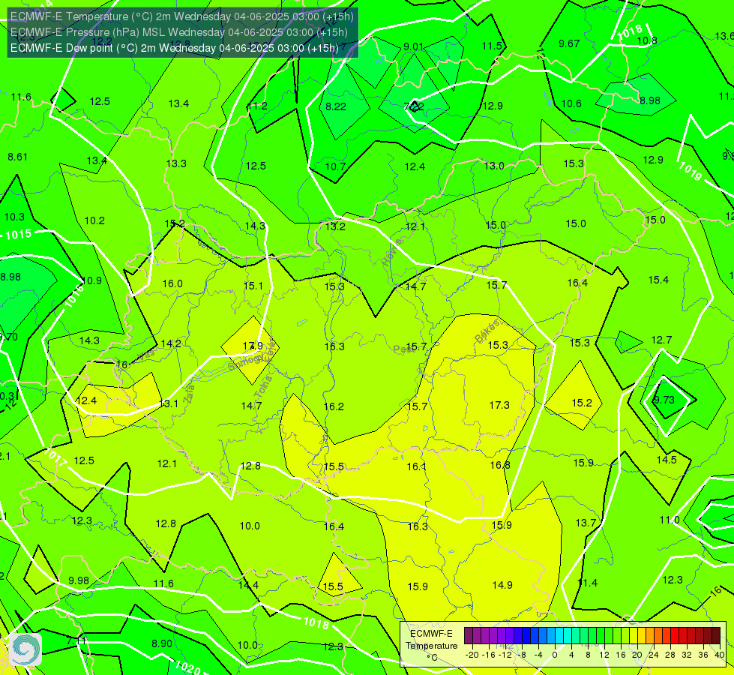The image size is (734, 675).
Task: Click the 17.3 temperature value
Action: pos(499,405)
